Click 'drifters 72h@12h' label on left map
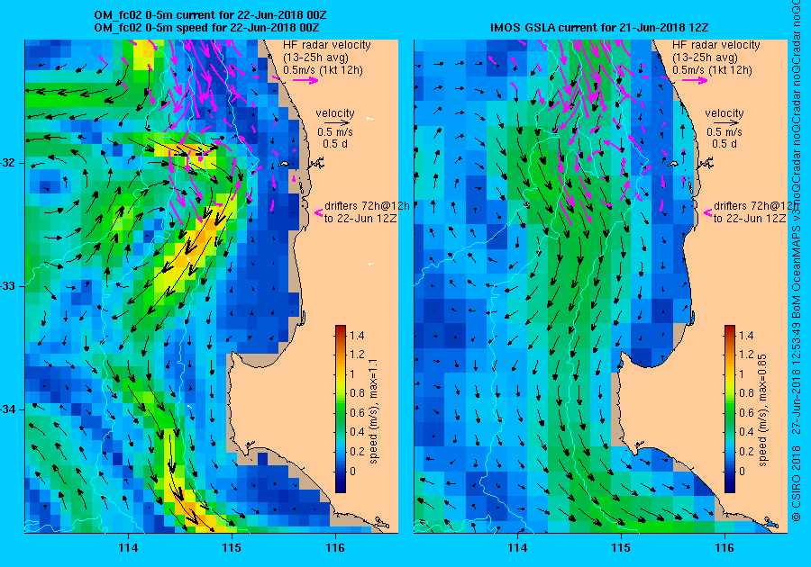The width and height of the screenshot is (811, 567). point(368,205)
